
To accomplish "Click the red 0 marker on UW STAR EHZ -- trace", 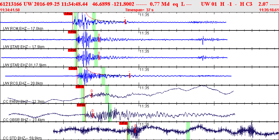I will point(99,40).
